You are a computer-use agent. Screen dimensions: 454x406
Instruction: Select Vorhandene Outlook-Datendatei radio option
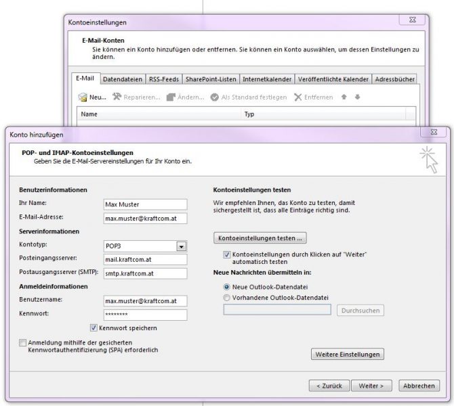coord(227,296)
